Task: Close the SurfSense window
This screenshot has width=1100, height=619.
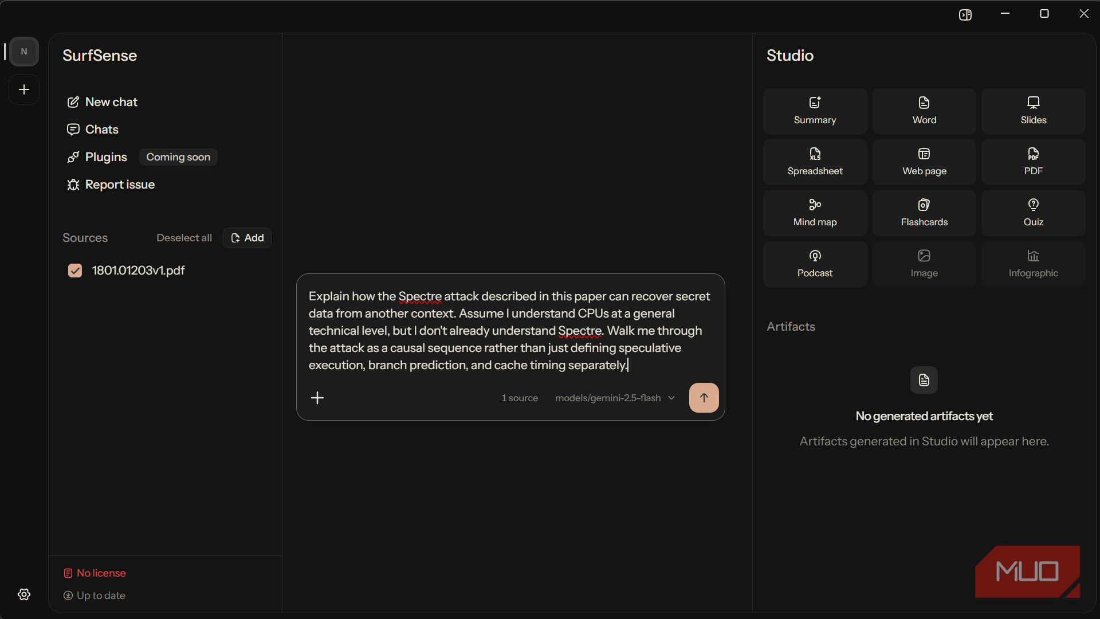Action: tap(1084, 14)
